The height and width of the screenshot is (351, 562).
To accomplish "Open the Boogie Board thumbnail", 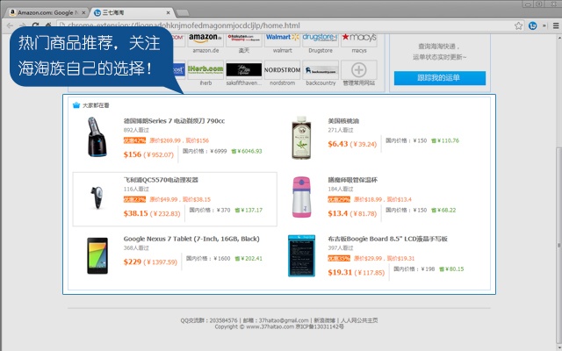I will click(301, 255).
